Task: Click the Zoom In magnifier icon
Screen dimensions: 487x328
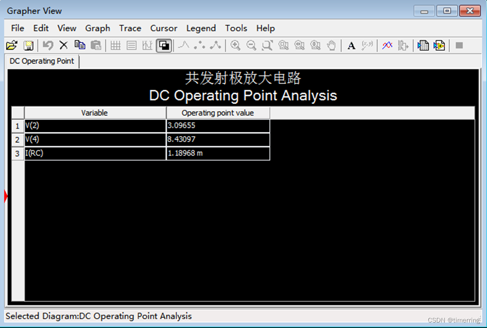Action: (x=235, y=46)
